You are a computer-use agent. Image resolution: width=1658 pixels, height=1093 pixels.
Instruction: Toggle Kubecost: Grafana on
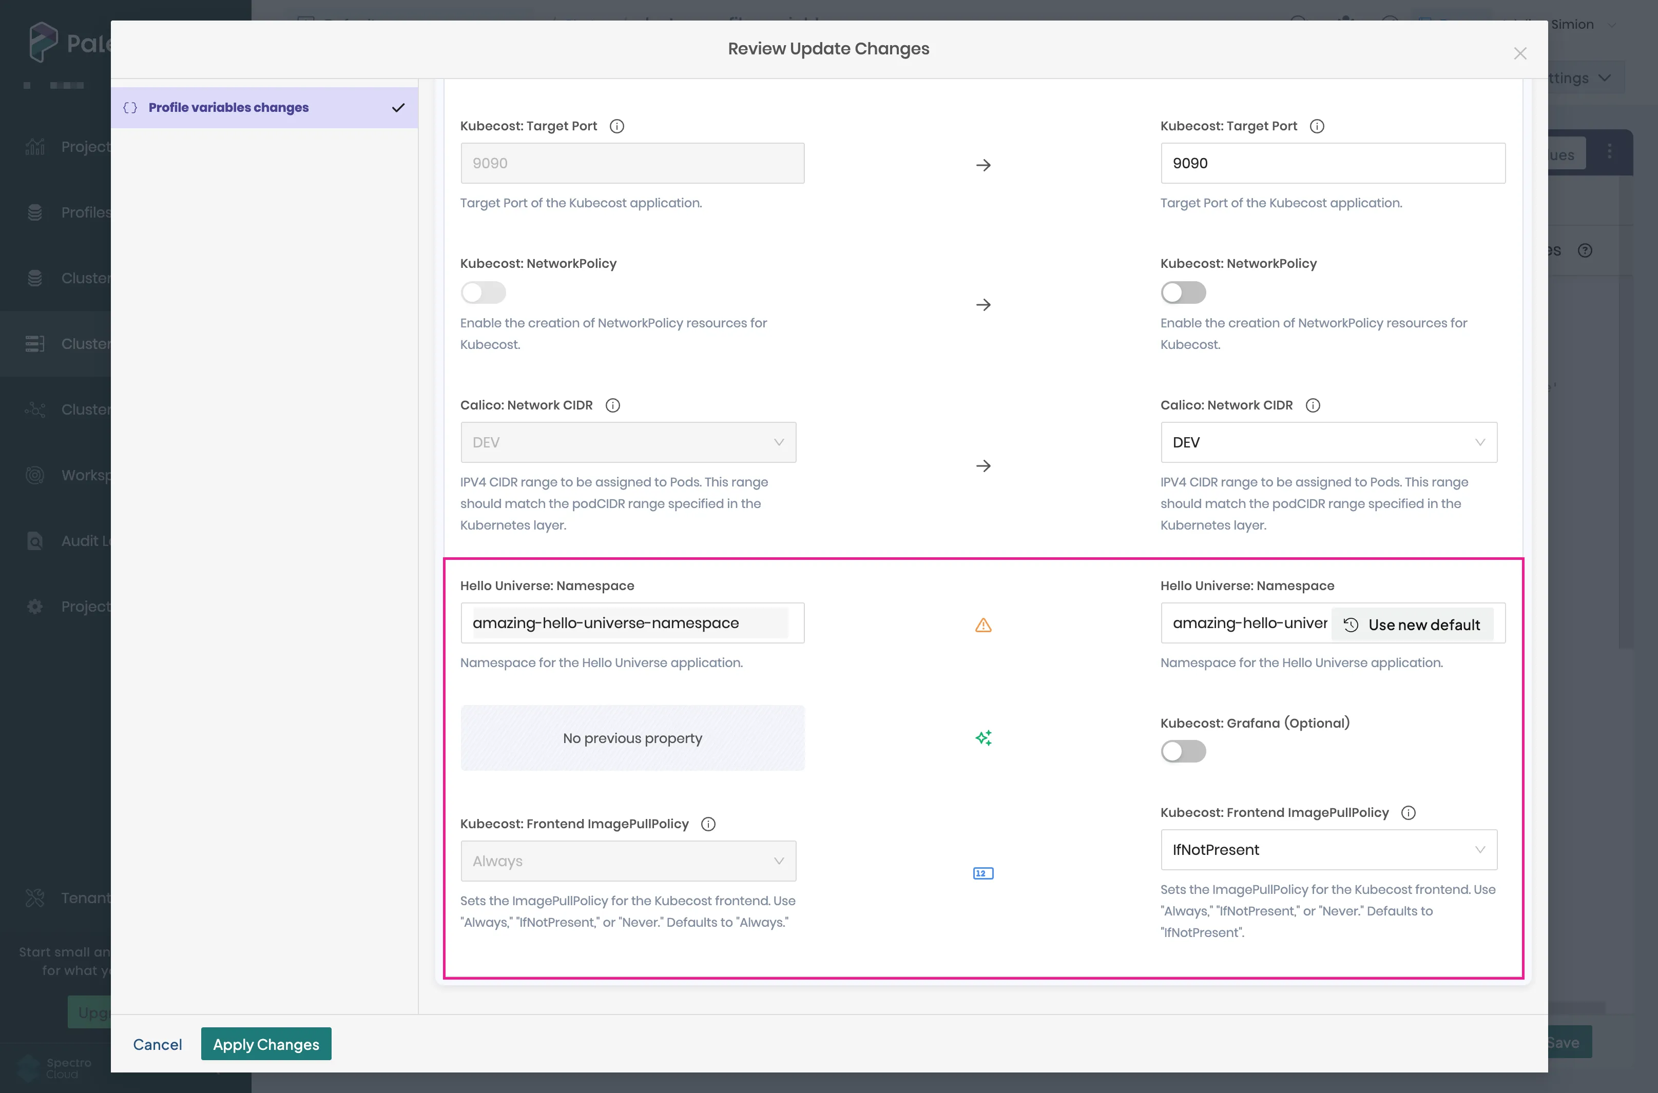click(1183, 751)
